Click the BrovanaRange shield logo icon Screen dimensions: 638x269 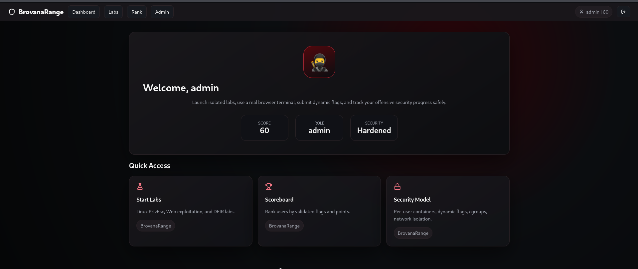coord(12,12)
